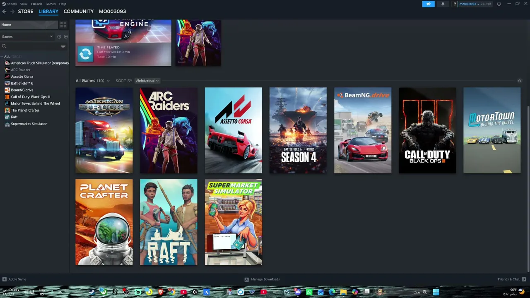This screenshot has height=298, width=530.
Task: Click the Supermarket Simulator sidebar icon
Action: pyautogui.click(x=7, y=124)
